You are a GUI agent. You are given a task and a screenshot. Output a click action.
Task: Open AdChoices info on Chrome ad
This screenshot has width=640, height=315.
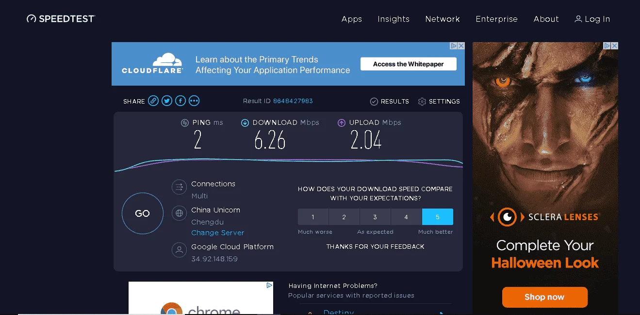[x=269, y=285]
